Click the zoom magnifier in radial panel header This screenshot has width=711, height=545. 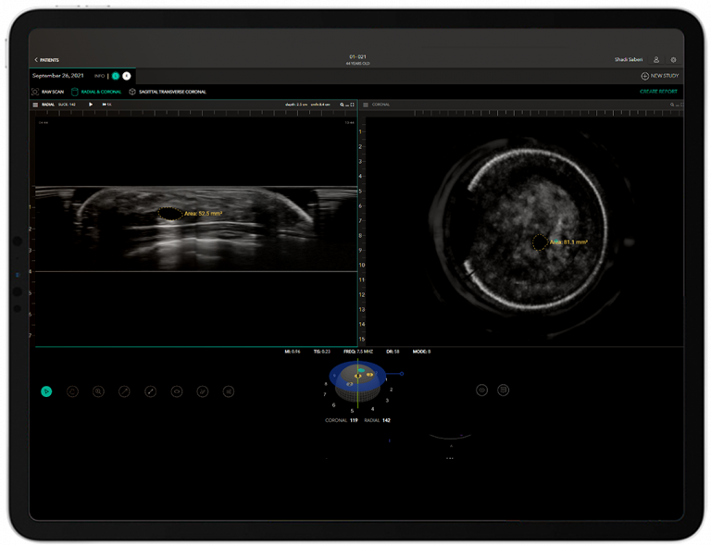coord(343,105)
